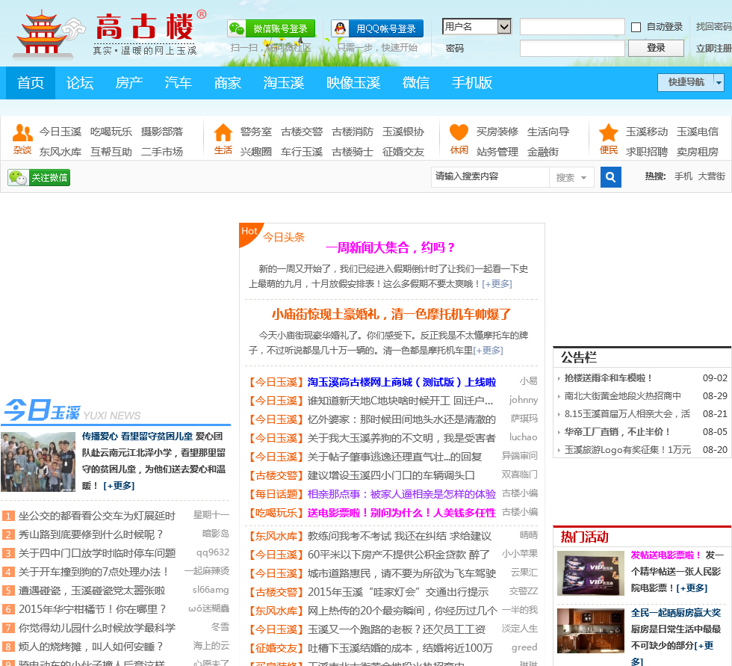
Task: Open the 摄影部落 forum link
Action: (x=162, y=132)
